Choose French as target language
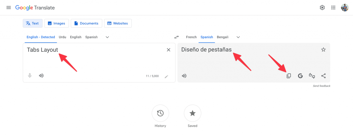This screenshot has height=136, width=353. [191, 37]
